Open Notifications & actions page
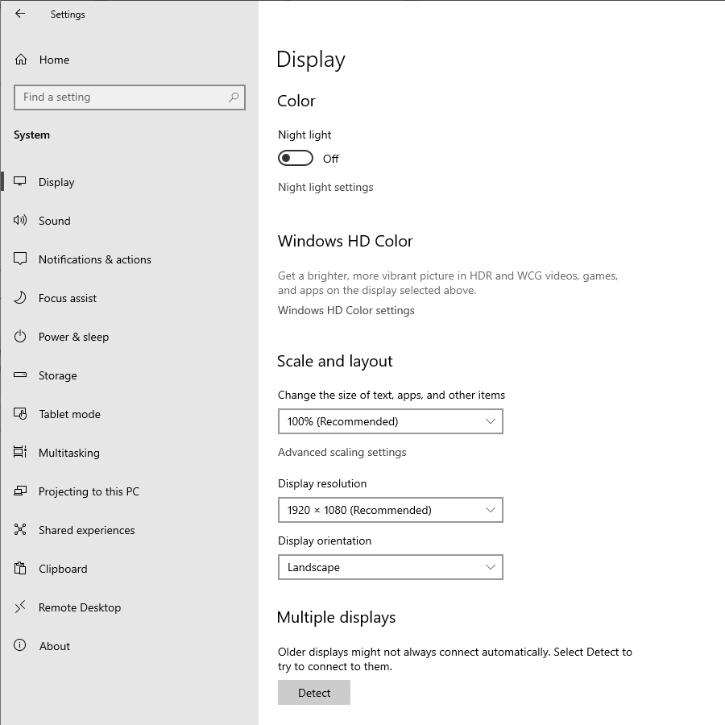 pos(130,259)
